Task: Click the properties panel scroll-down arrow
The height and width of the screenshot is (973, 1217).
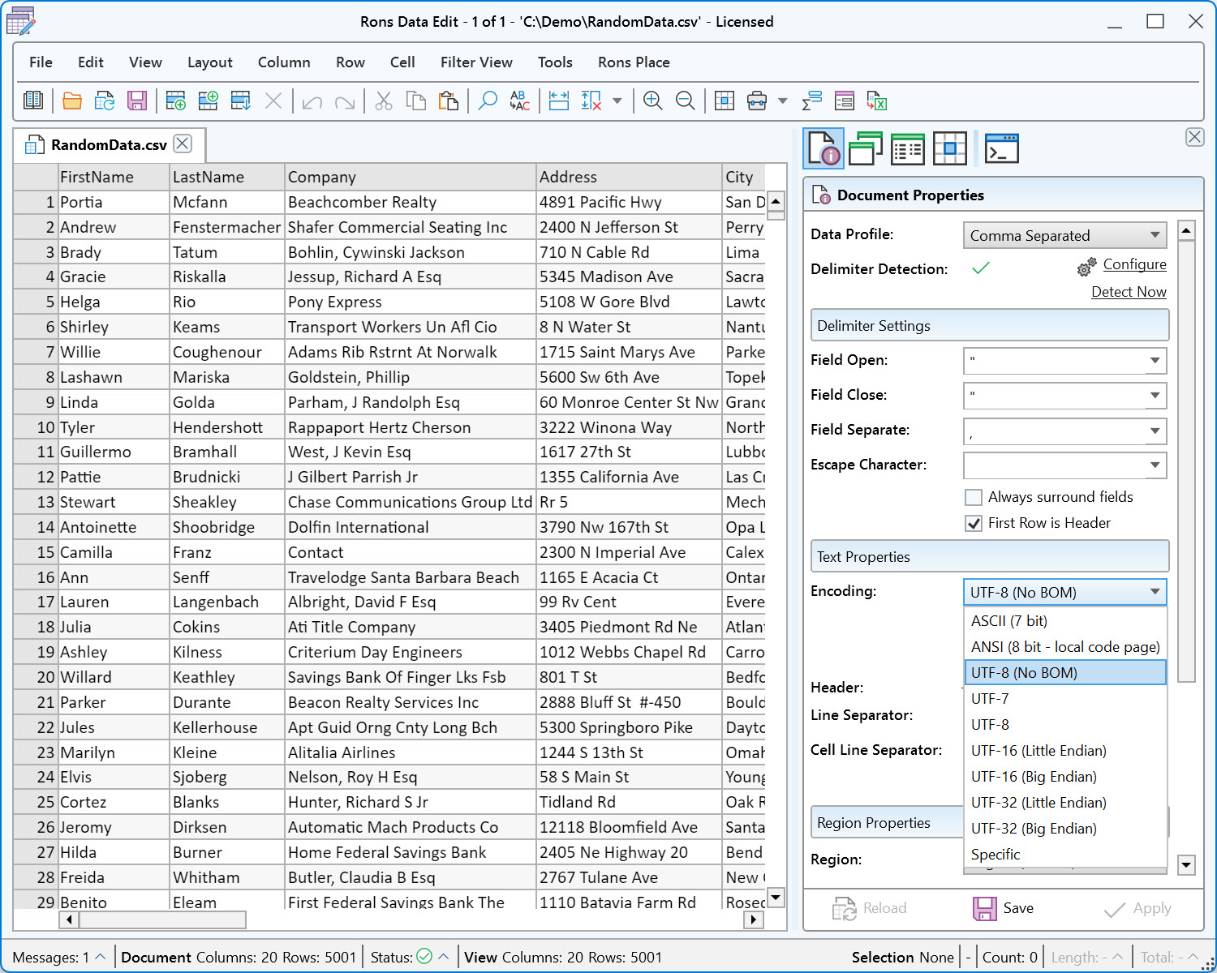Action: [x=1186, y=864]
